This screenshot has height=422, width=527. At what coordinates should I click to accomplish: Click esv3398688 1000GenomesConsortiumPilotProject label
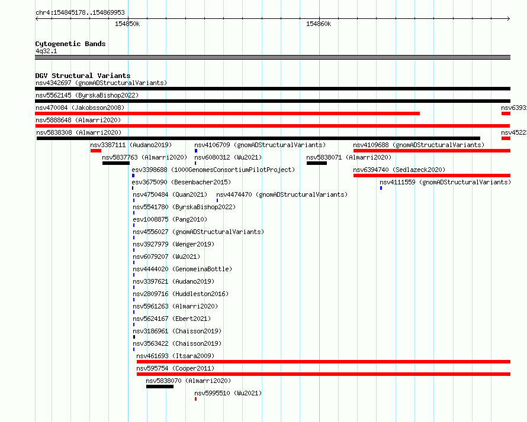point(213,170)
